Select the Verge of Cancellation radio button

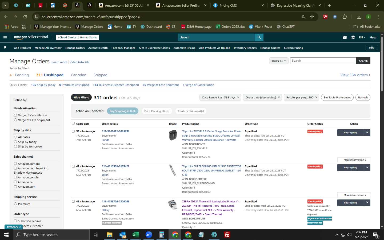15,115
